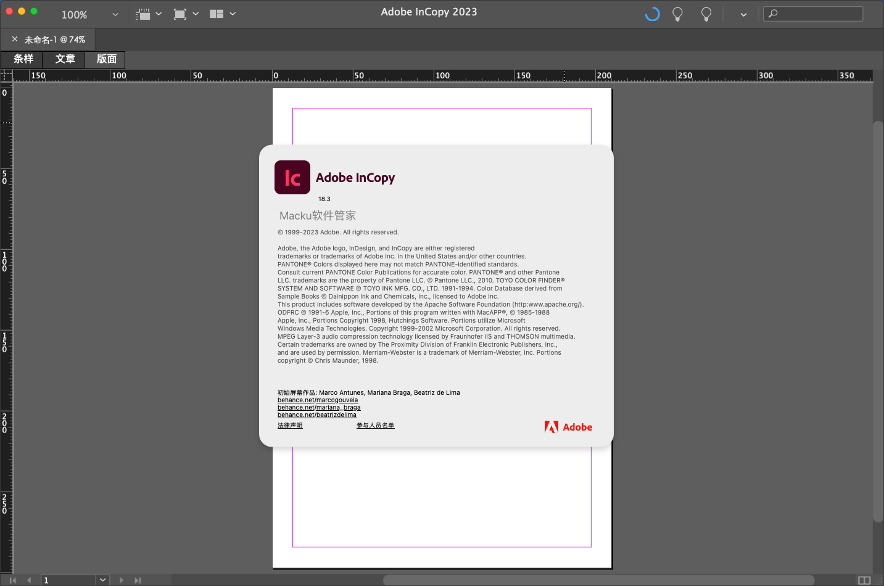Go to last page button

coord(138,580)
